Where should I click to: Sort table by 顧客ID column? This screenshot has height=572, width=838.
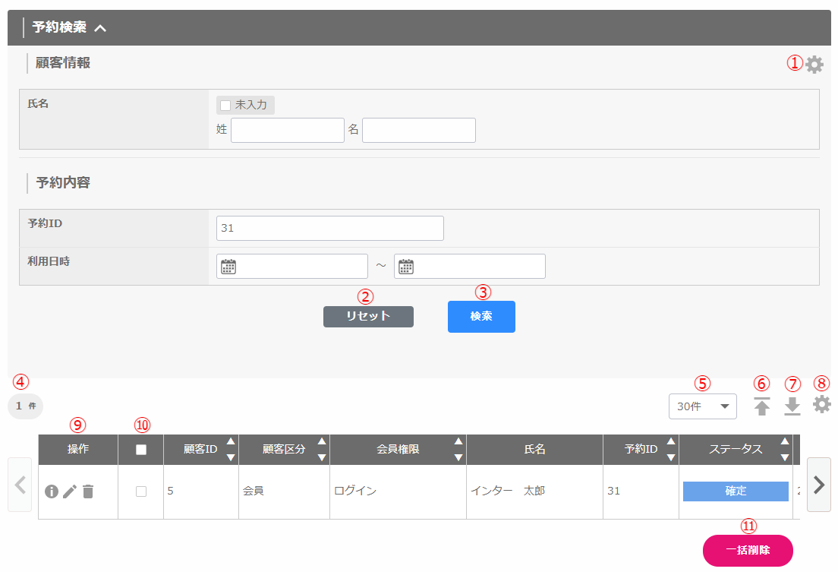[231, 450]
